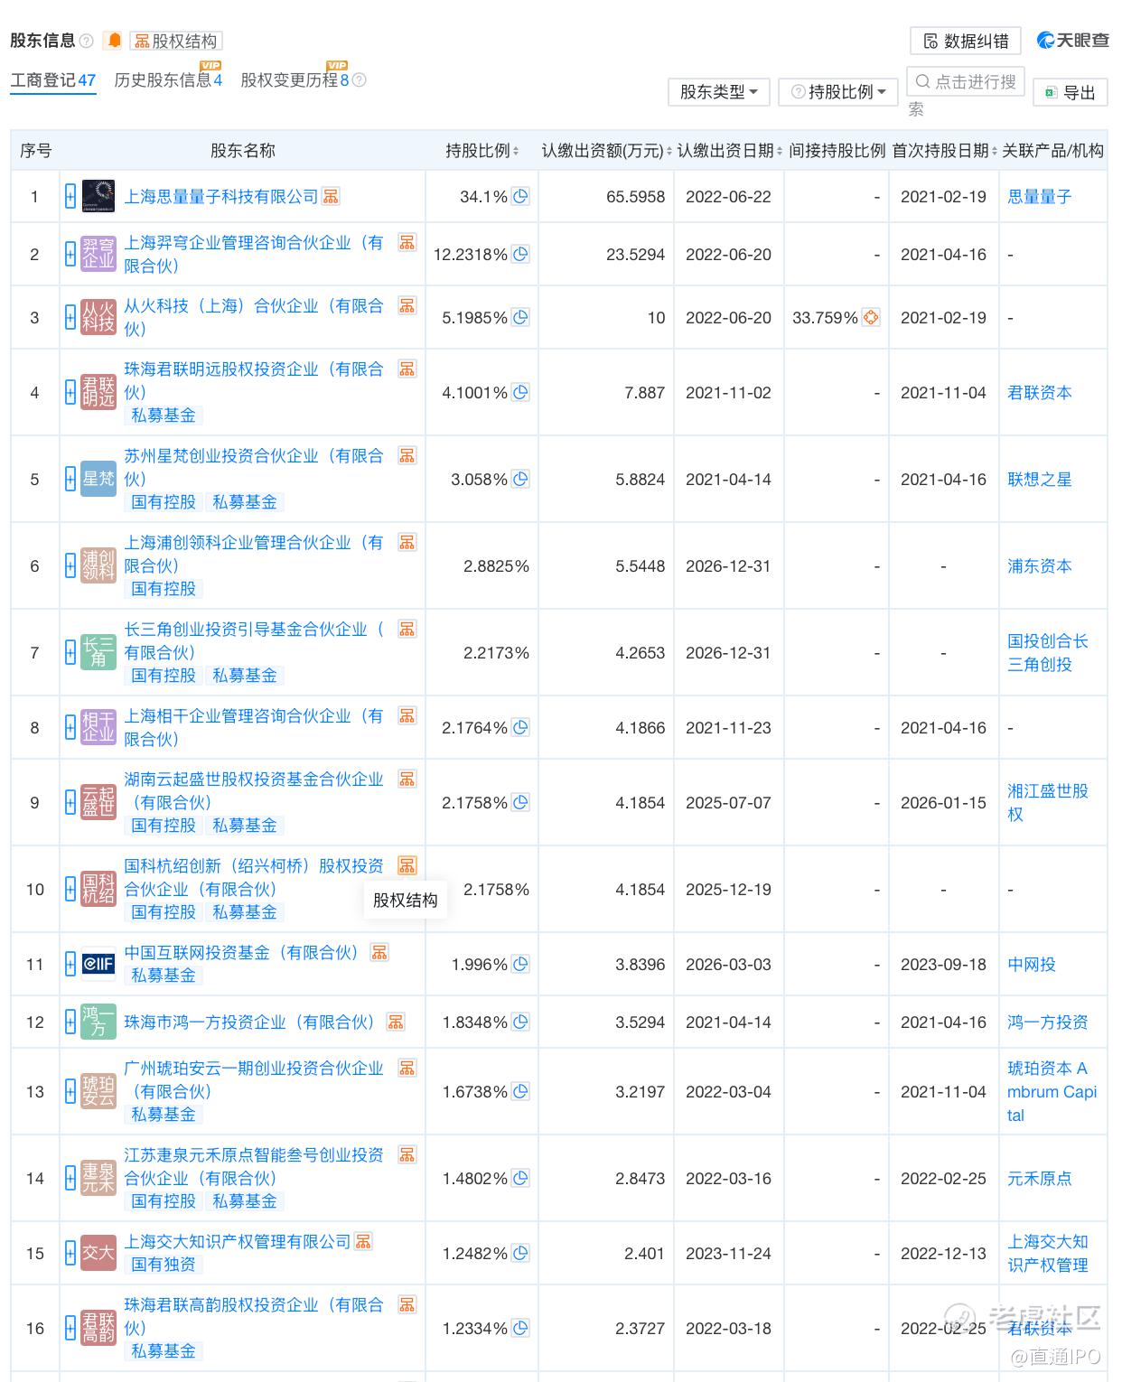Viewport: 1122px width, 1382px height.
Task: Click the 65.5958 subscribed capital cell
Action: point(606,196)
